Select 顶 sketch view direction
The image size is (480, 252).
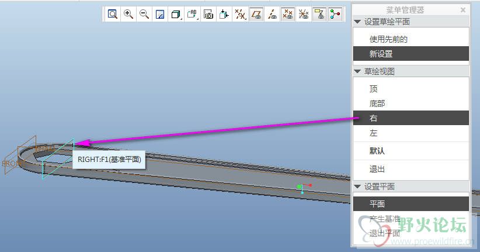pos(411,89)
